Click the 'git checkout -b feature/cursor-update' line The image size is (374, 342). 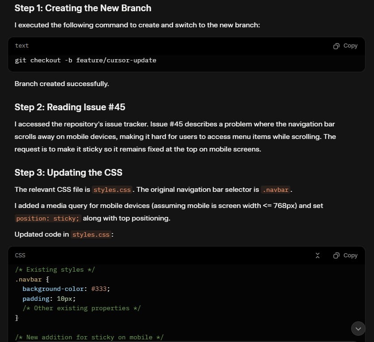coord(85,60)
